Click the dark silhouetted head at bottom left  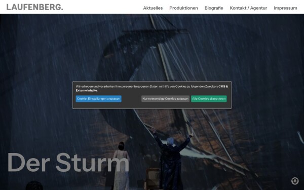pos(34,185)
